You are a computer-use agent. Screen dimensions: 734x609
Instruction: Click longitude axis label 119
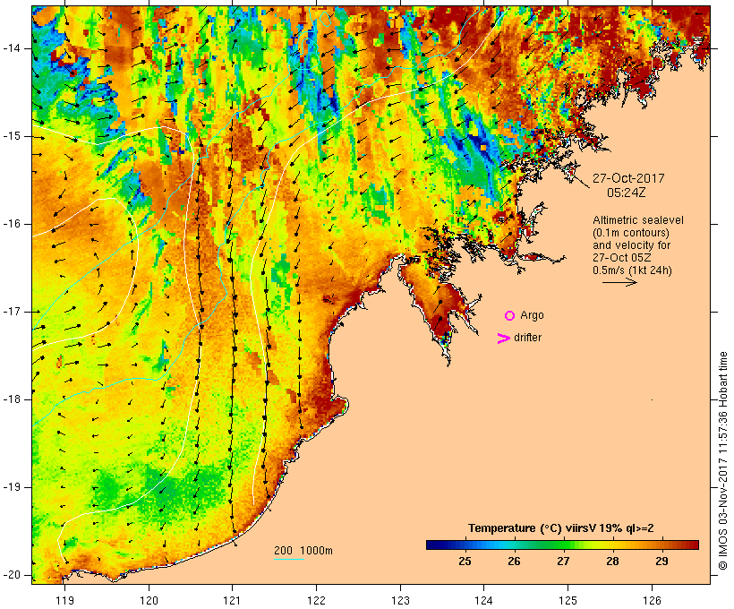point(65,601)
